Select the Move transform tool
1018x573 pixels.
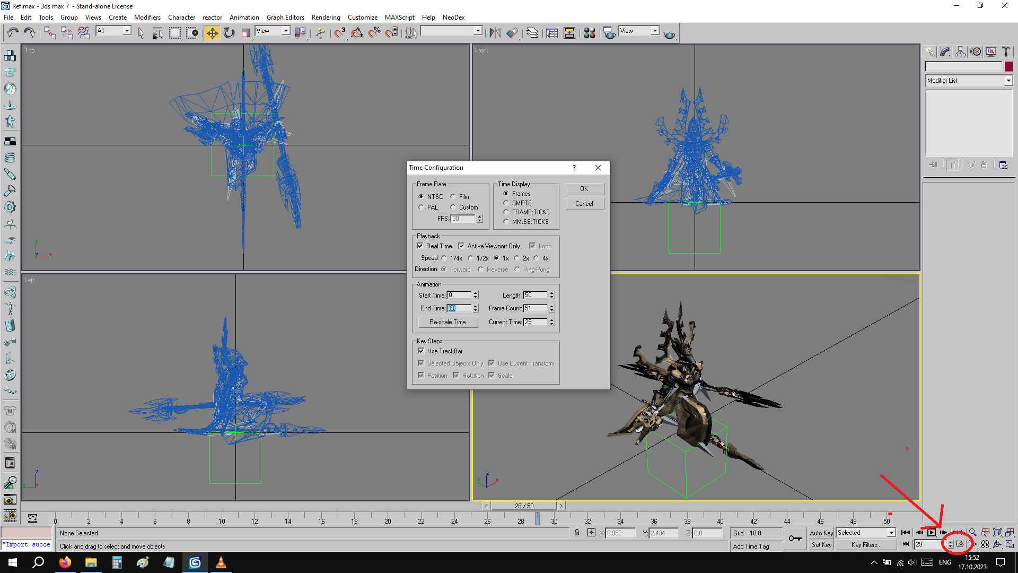point(212,33)
